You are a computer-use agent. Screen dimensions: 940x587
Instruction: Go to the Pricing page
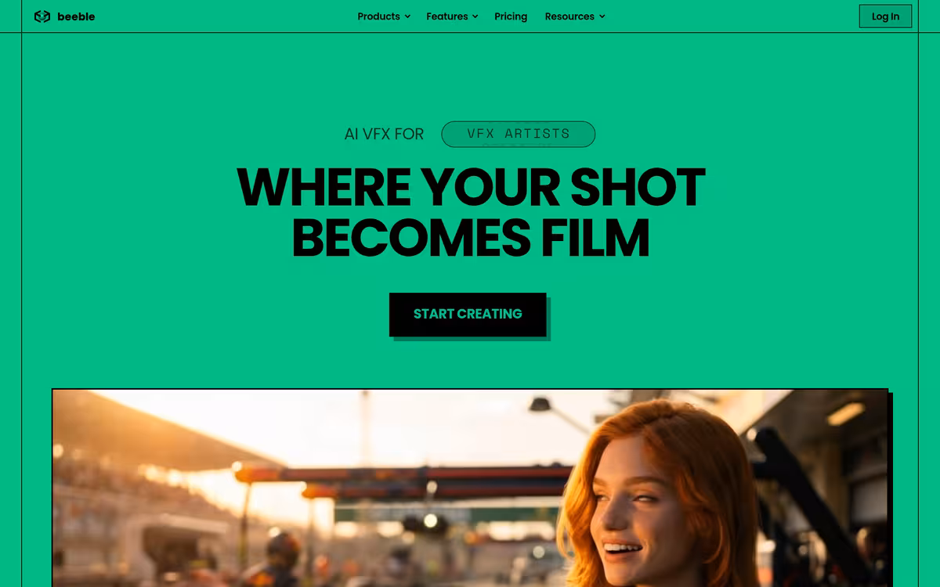pos(511,16)
